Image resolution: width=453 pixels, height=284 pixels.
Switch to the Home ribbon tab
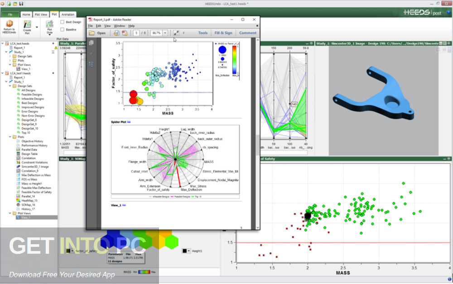(x=26, y=14)
